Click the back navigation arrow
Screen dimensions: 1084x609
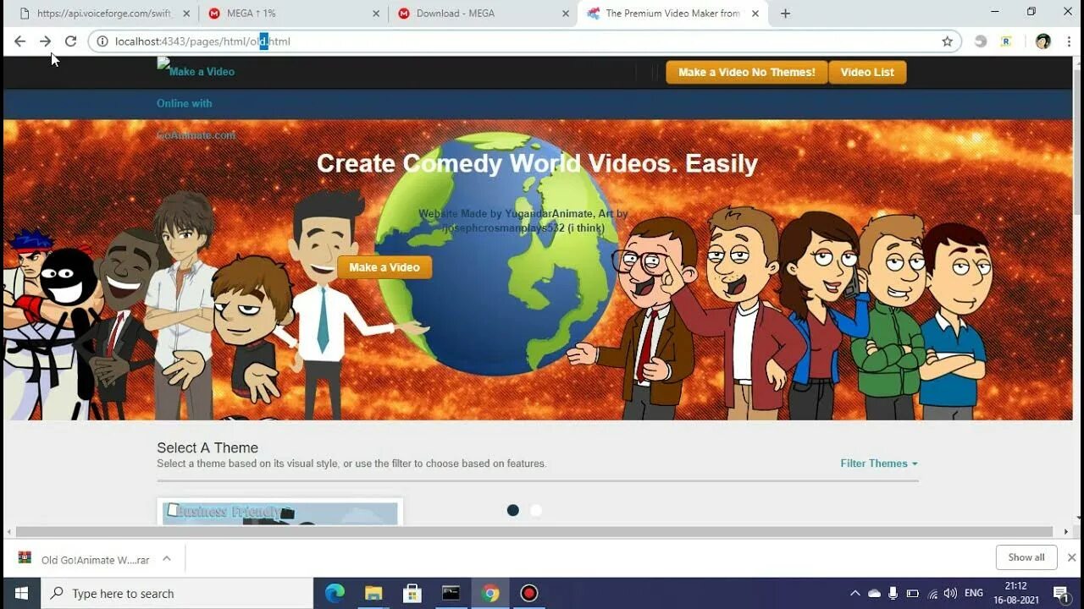point(19,41)
